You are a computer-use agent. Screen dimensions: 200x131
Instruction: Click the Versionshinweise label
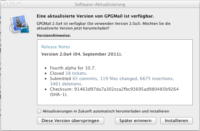point(54,35)
